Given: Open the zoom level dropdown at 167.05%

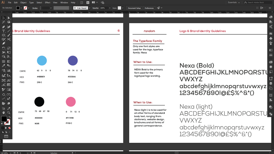Looking at the screenshot, I should [x=11, y=153].
